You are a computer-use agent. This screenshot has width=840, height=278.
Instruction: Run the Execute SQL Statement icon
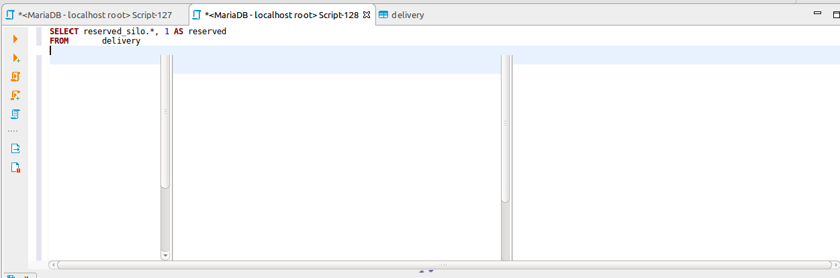15,39
